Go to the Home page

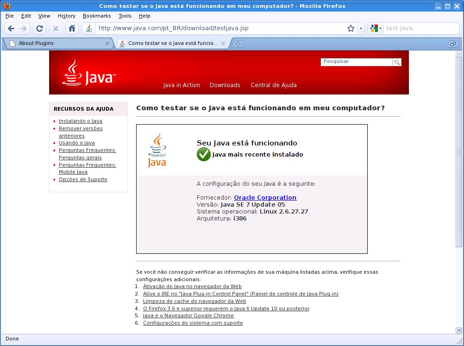point(72,28)
